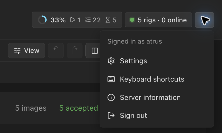222x133 pixels.
Task: Click the "5 images" count label
Action: [31, 108]
